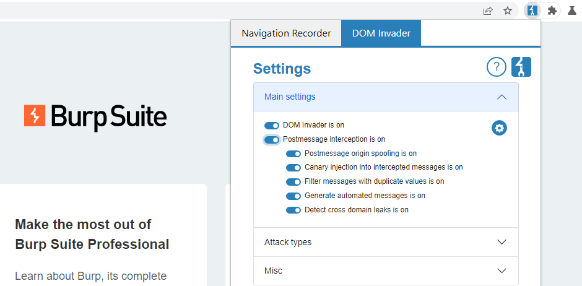Disable canary injection into intercepted messages
The image size is (582, 286).
(x=293, y=168)
